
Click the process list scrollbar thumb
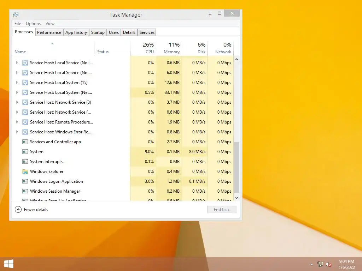coord(237,167)
